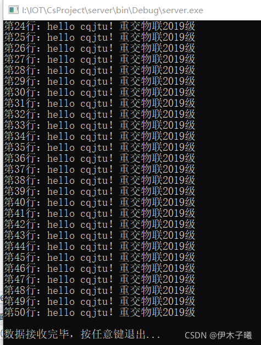Click the output line labeled 第24行
The image size is (261, 345).
tap(99, 26)
